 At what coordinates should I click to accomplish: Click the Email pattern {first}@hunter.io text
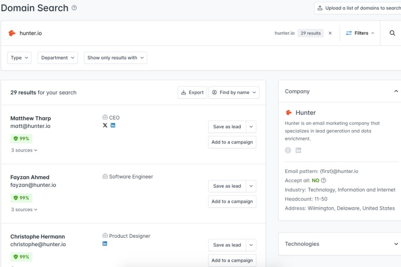pyautogui.click(x=322, y=171)
